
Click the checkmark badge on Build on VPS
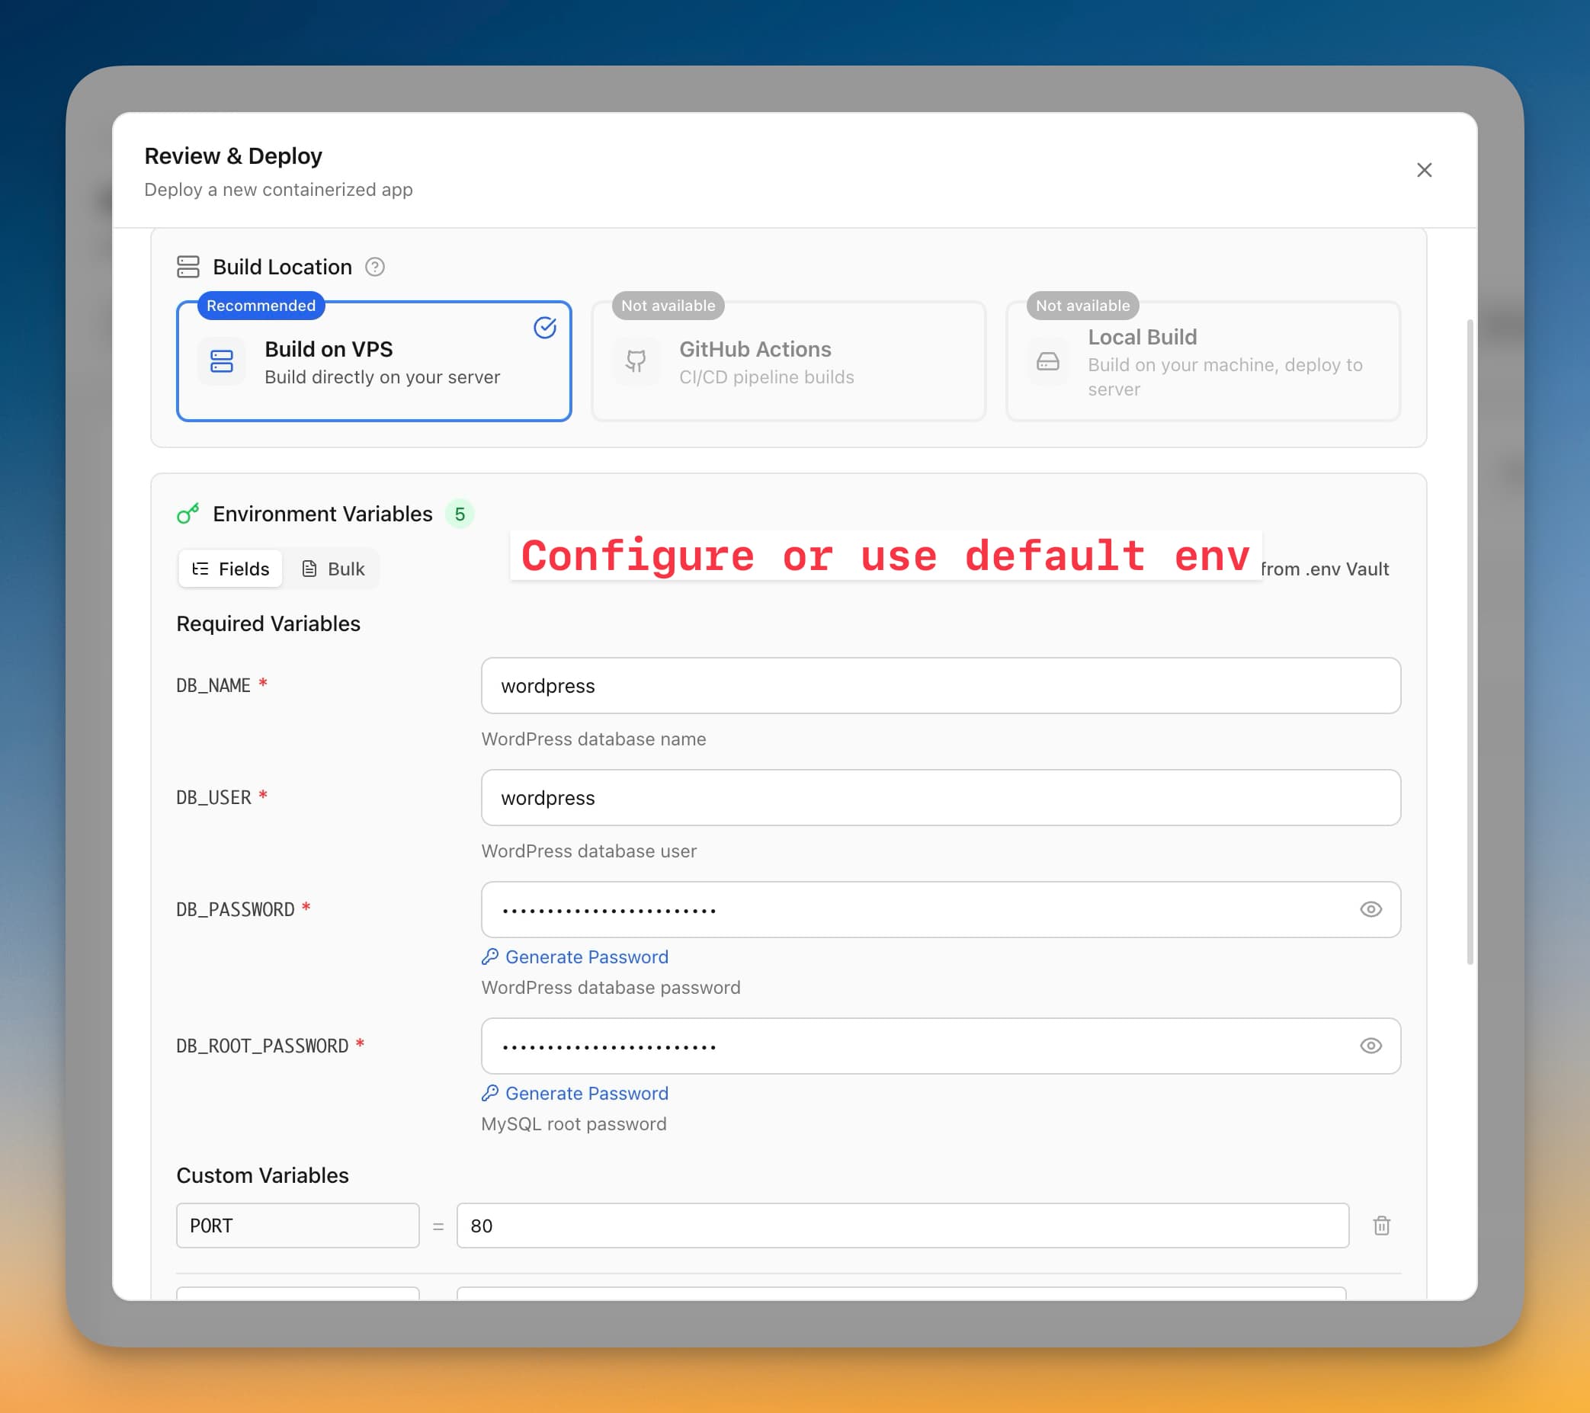(545, 328)
